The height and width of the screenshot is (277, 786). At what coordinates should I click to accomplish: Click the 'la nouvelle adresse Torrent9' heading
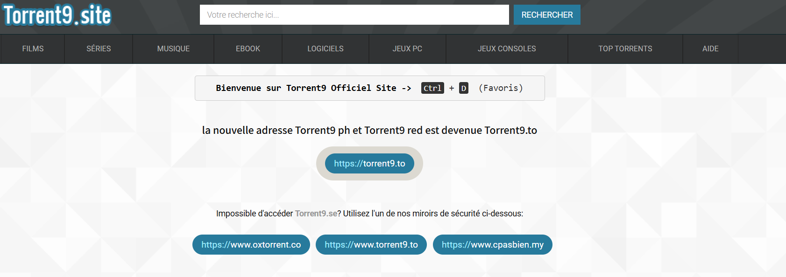[x=369, y=130]
